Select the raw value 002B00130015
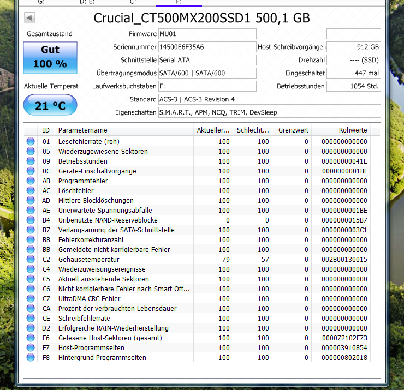 [344, 260]
